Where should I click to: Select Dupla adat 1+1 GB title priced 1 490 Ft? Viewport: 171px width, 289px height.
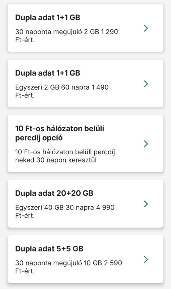tap(48, 73)
